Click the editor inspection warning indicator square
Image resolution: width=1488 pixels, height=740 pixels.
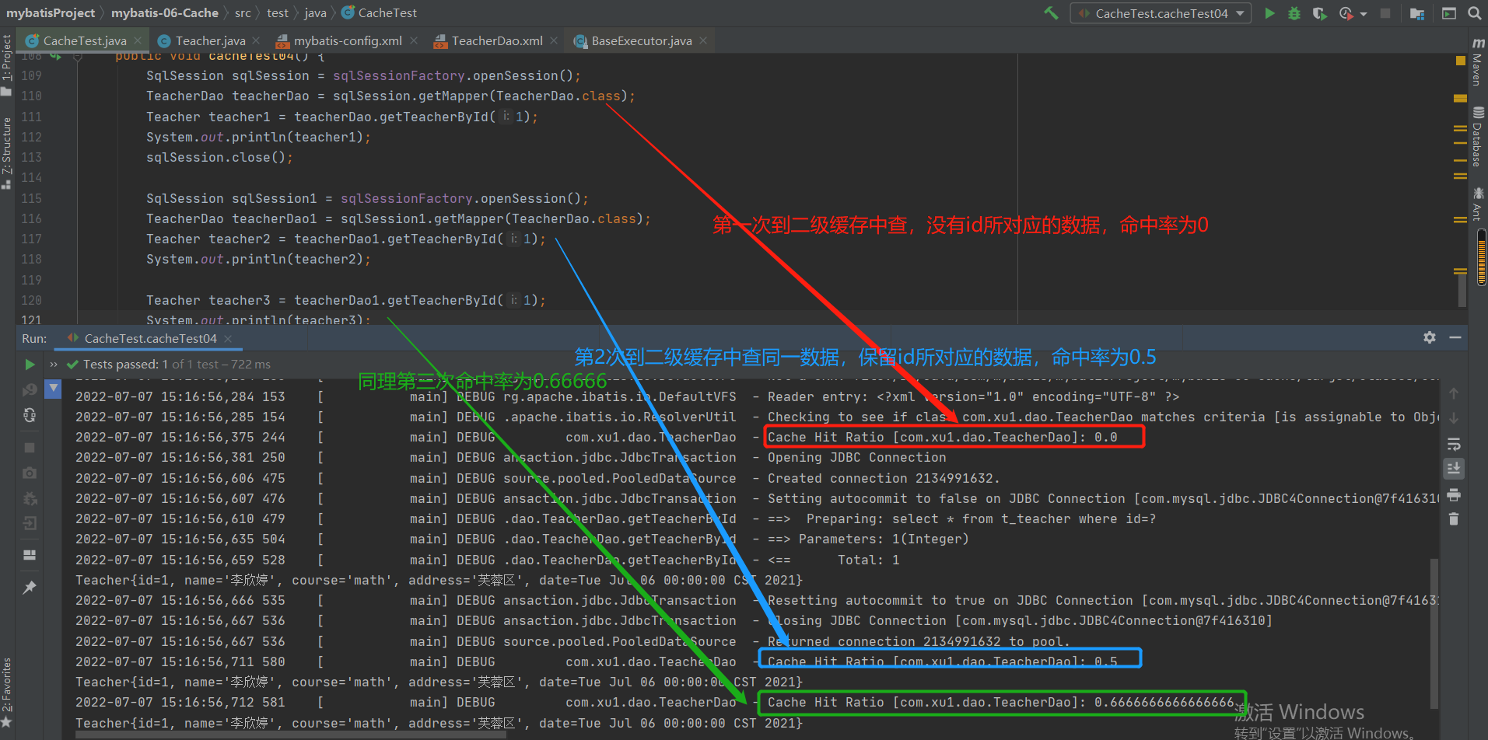tap(1460, 61)
